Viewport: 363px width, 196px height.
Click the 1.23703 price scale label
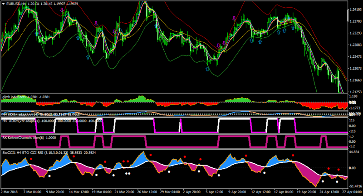(356, 21)
